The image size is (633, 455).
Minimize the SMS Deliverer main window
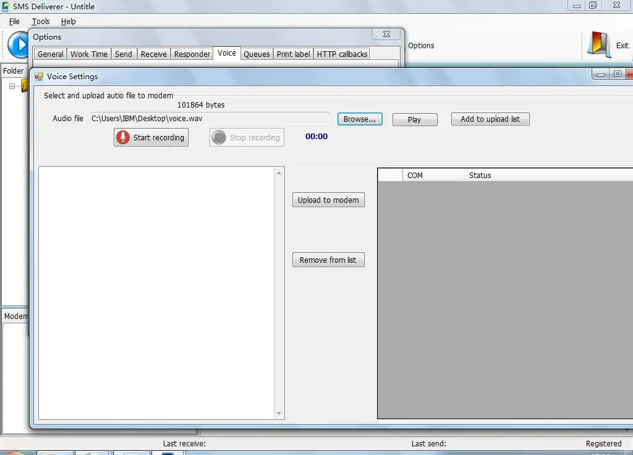[577, 6]
